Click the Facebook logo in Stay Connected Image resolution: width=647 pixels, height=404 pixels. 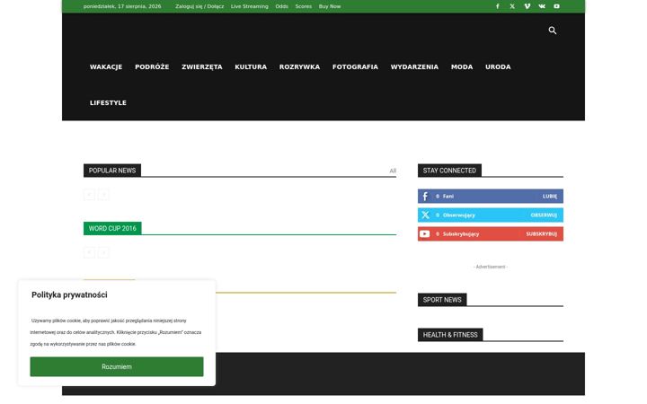[x=425, y=197]
